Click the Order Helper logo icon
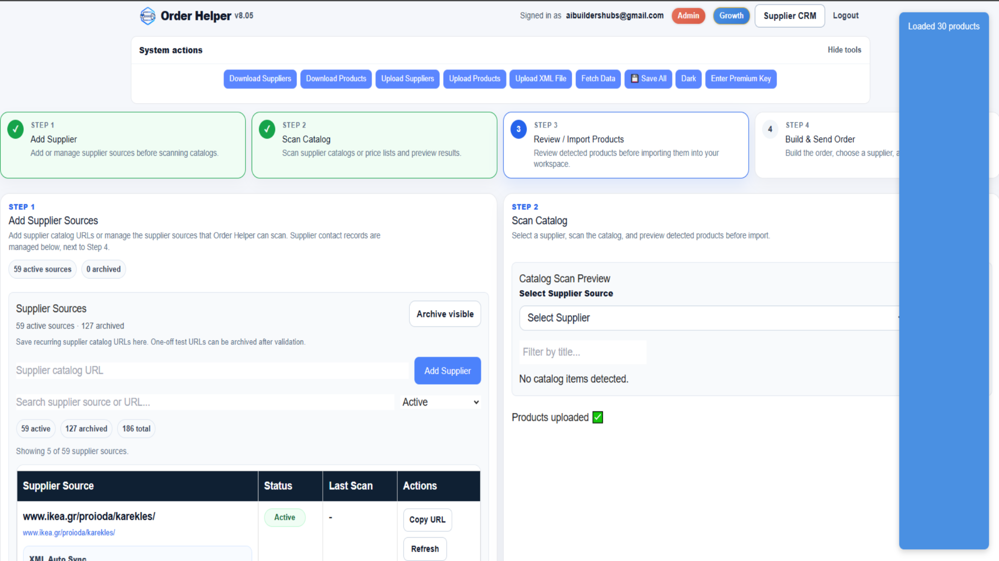Viewport: 999px width, 561px height. [x=147, y=16]
